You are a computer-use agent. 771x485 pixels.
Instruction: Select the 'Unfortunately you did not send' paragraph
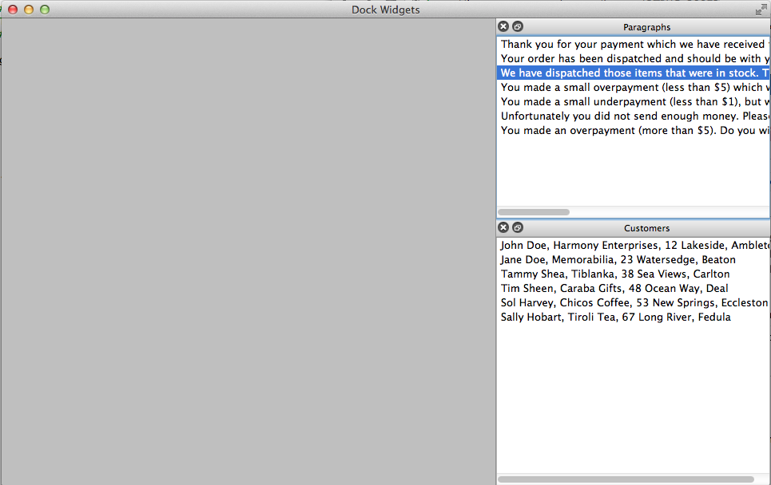[632, 116]
